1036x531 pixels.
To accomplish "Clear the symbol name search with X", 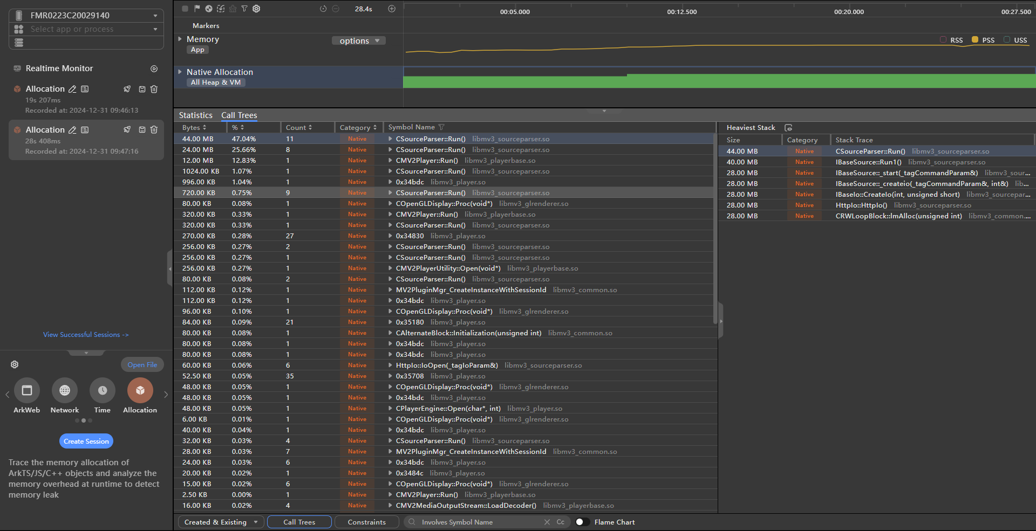I will click(x=547, y=522).
